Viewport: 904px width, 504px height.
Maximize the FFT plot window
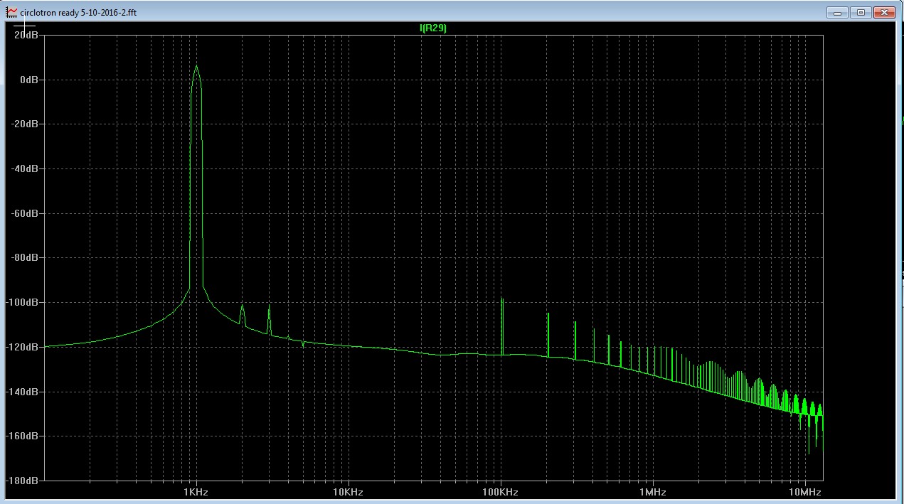861,12
